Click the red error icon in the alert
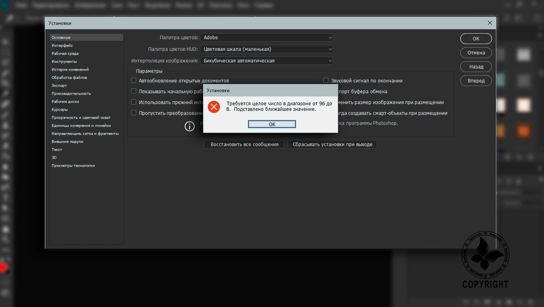 coord(214,108)
